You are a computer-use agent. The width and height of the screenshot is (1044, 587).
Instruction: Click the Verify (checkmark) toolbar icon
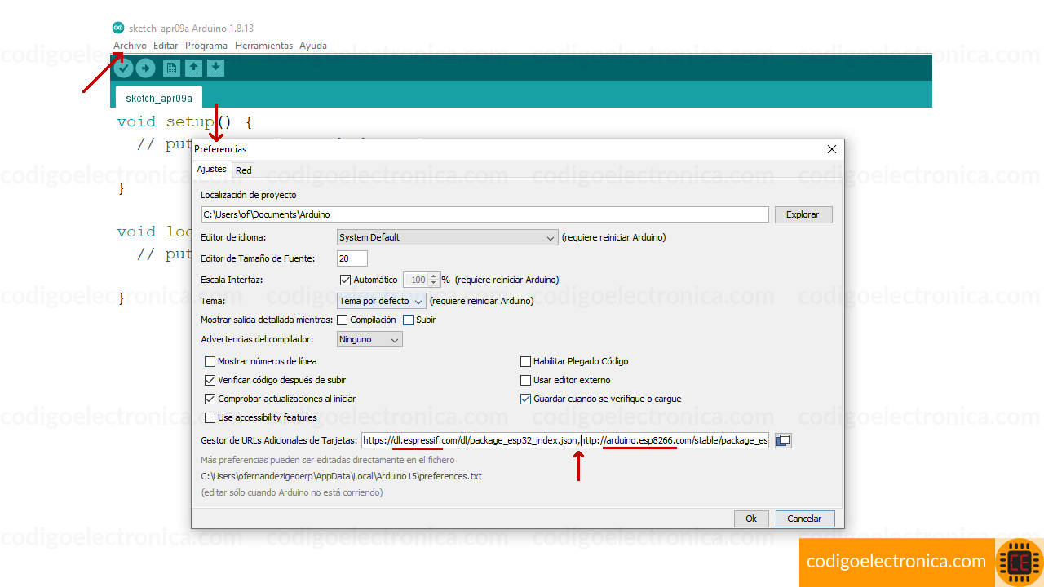(124, 68)
